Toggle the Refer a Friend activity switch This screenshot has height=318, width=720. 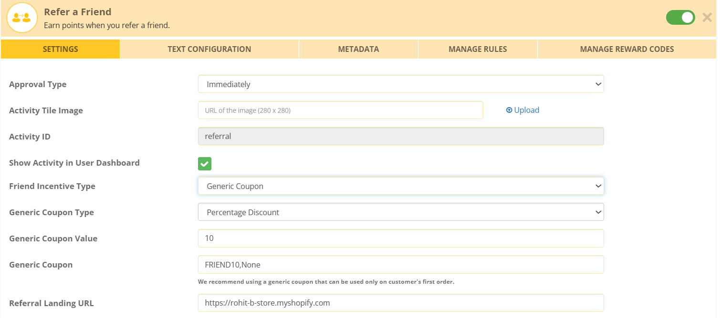tap(680, 18)
